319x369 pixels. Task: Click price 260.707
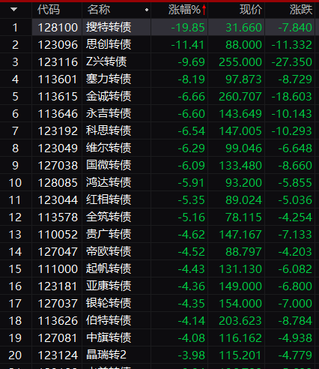tap(240, 97)
